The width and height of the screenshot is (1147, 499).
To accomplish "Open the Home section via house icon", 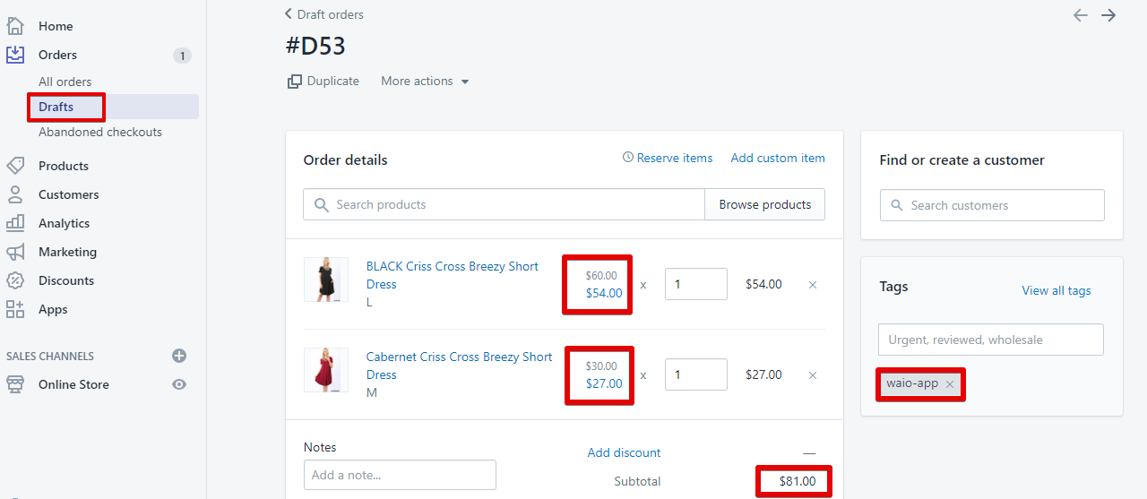I will point(15,26).
